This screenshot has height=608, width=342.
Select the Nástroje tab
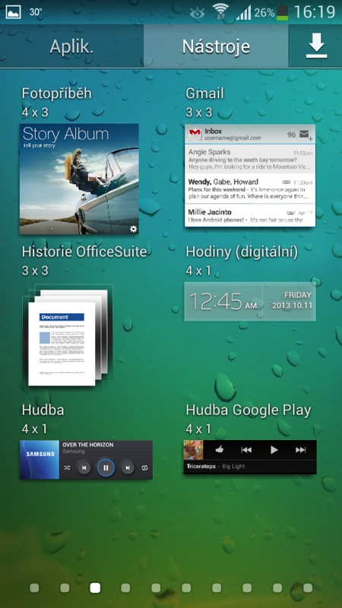point(216,47)
